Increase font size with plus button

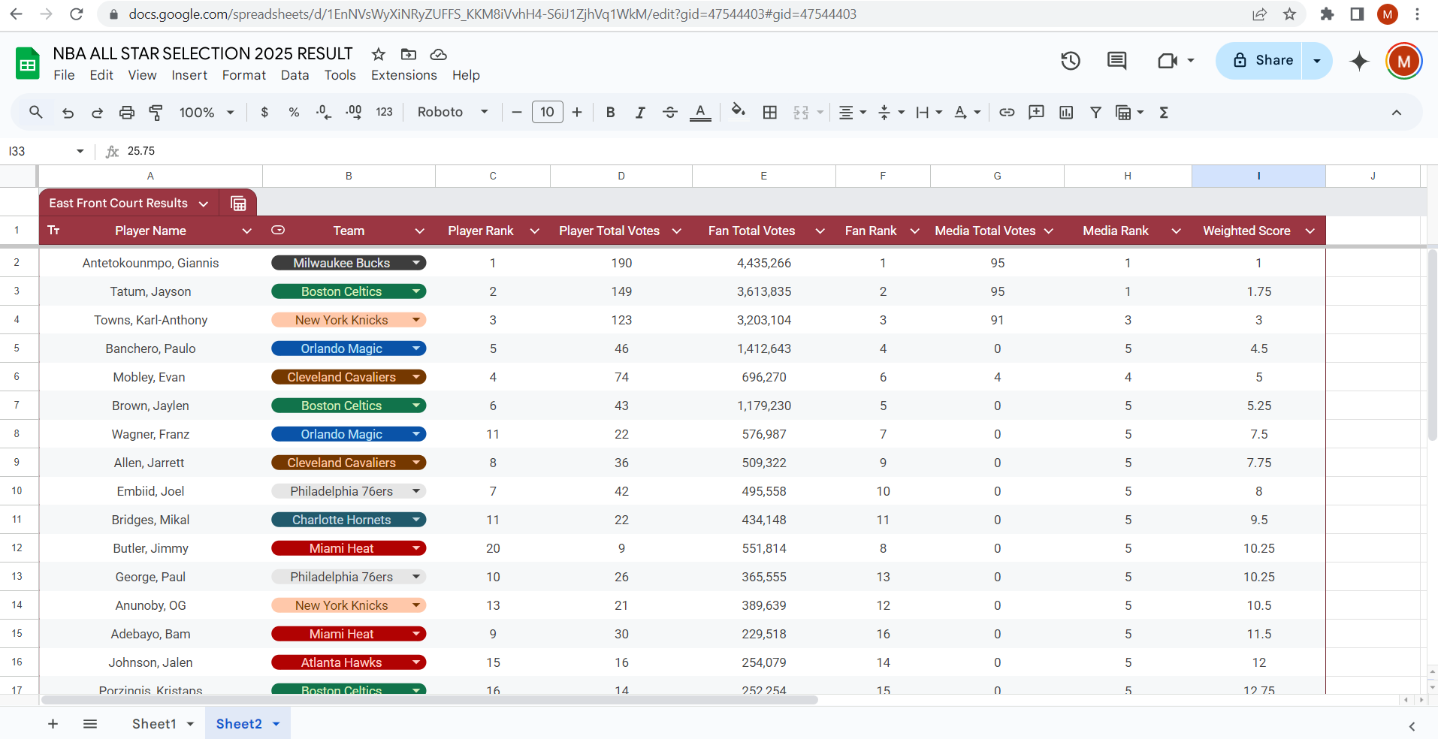[x=577, y=113]
